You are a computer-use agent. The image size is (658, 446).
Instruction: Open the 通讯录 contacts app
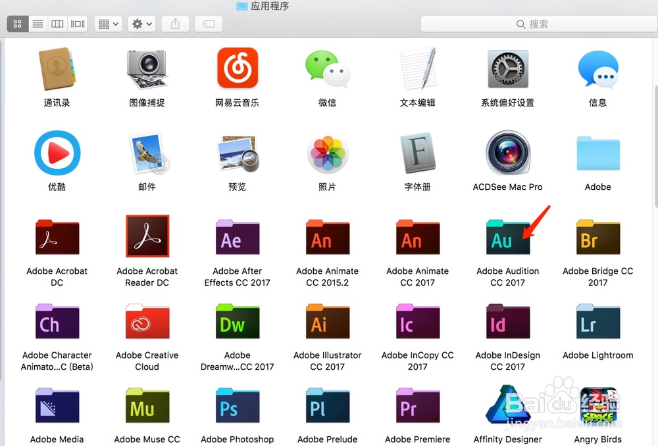[x=57, y=69]
